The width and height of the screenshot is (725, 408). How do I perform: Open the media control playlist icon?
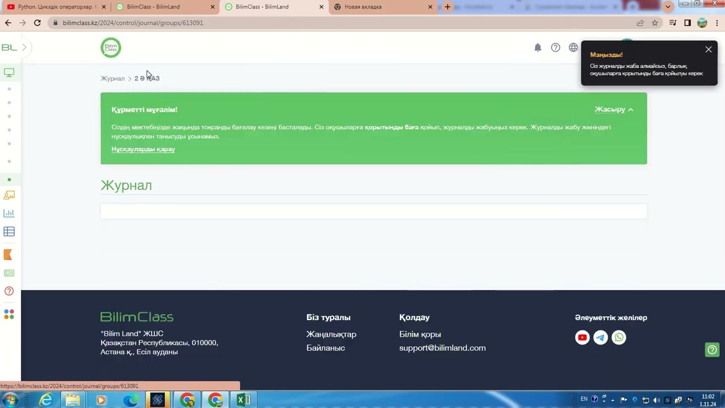coord(673,23)
